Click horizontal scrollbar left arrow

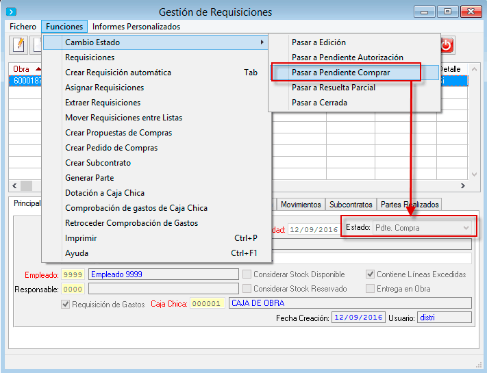(x=14, y=185)
